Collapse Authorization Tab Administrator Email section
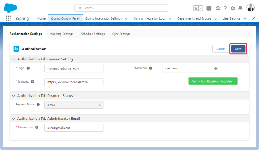 (x=14, y=119)
